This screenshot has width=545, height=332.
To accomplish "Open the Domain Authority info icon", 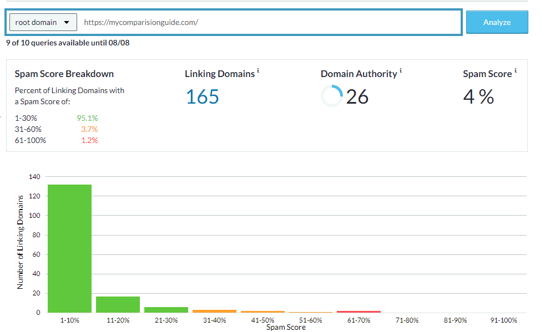I will click(400, 70).
